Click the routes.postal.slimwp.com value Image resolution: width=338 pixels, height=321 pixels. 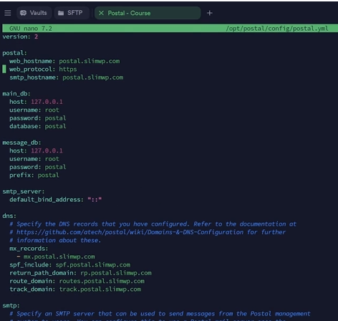(102, 281)
